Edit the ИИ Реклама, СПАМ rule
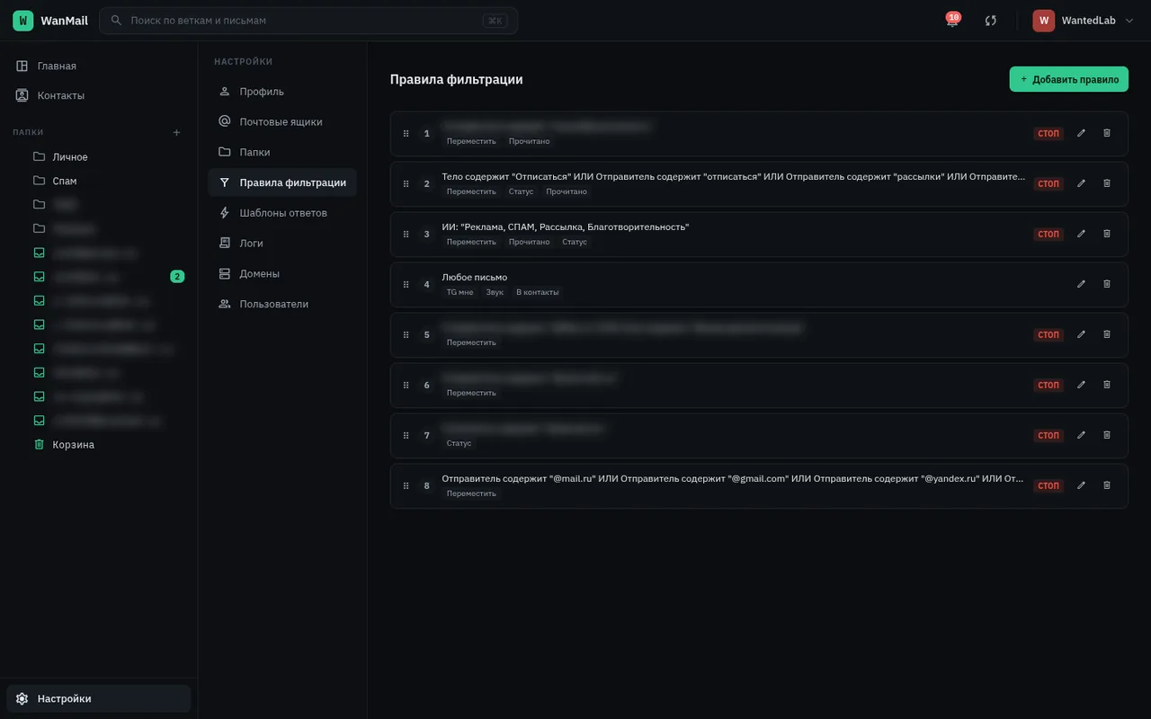This screenshot has height=719, width=1151. (1081, 234)
